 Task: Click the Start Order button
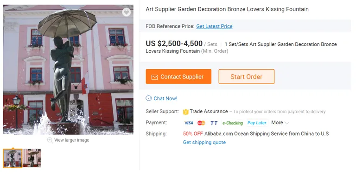[x=247, y=77]
